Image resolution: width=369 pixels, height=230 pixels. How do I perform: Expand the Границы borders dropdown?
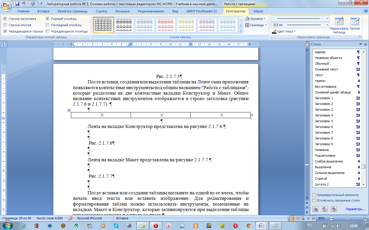click(x=256, y=25)
